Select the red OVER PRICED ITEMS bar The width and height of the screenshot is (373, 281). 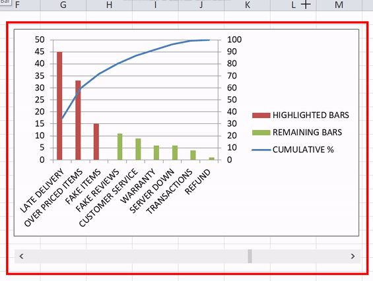[x=78, y=120]
